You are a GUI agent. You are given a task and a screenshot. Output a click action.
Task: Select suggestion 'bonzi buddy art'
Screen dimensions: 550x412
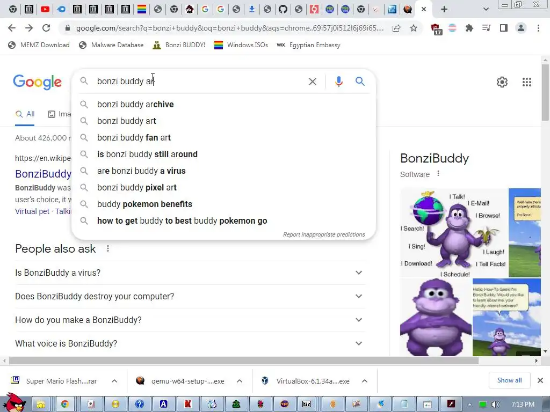point(223,121)
